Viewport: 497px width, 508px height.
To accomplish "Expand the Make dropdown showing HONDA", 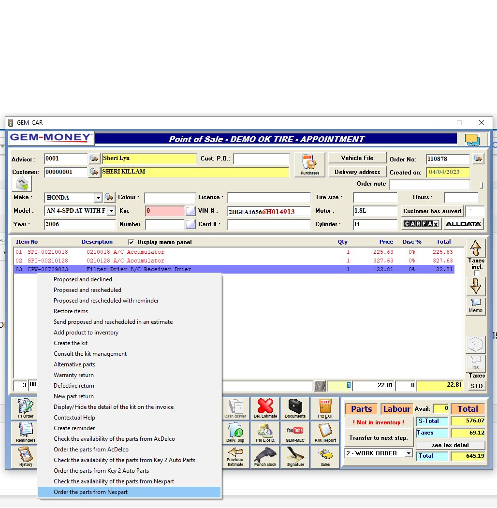I will coord(98,198).
